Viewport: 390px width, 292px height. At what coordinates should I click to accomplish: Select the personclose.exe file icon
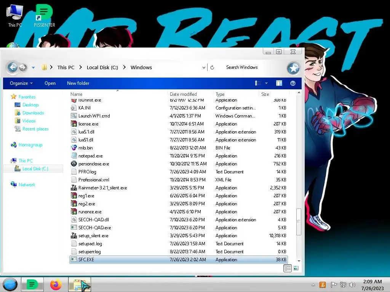(74, 163)
